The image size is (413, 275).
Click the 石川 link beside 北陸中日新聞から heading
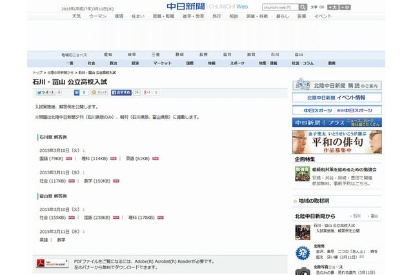[357, 216]
